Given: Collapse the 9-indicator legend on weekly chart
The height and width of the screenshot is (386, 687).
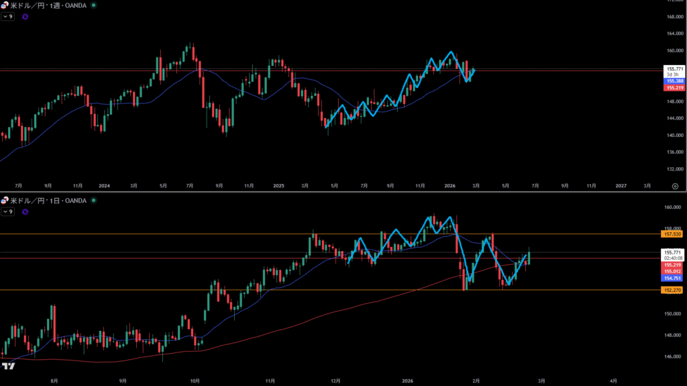Looking at the screenshot, I should coord(7,16).
